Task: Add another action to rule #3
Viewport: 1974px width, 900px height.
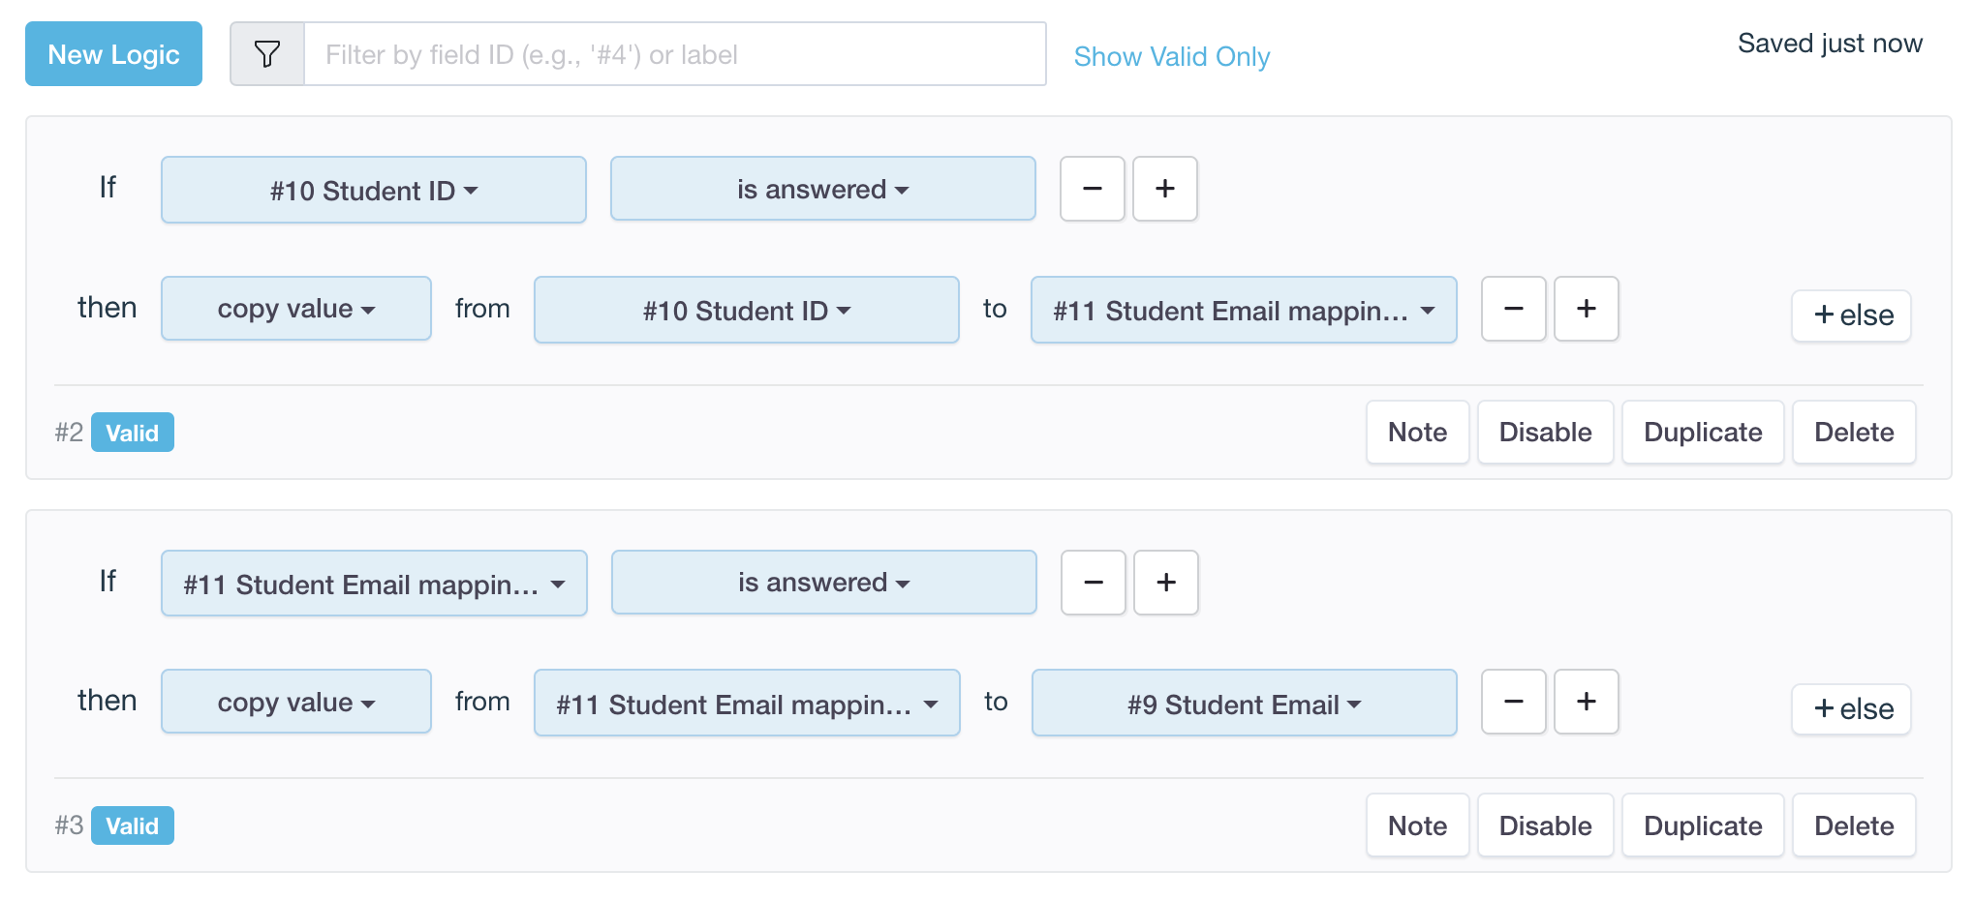Action: (x=1586, y=702)
